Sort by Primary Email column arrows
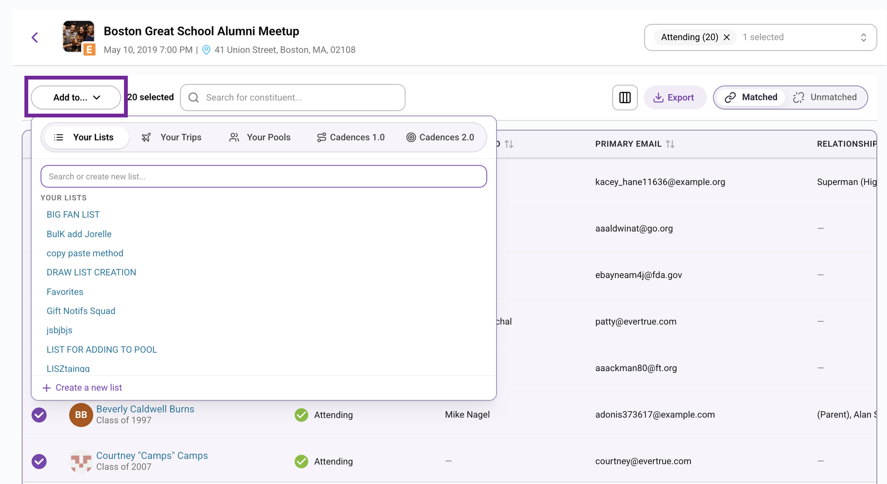 [x=670, y=144]
